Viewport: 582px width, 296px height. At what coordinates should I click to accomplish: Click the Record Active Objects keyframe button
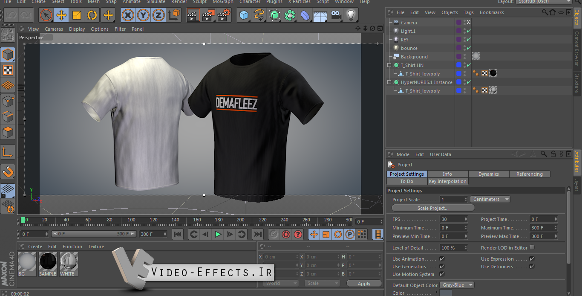[274, 234]
